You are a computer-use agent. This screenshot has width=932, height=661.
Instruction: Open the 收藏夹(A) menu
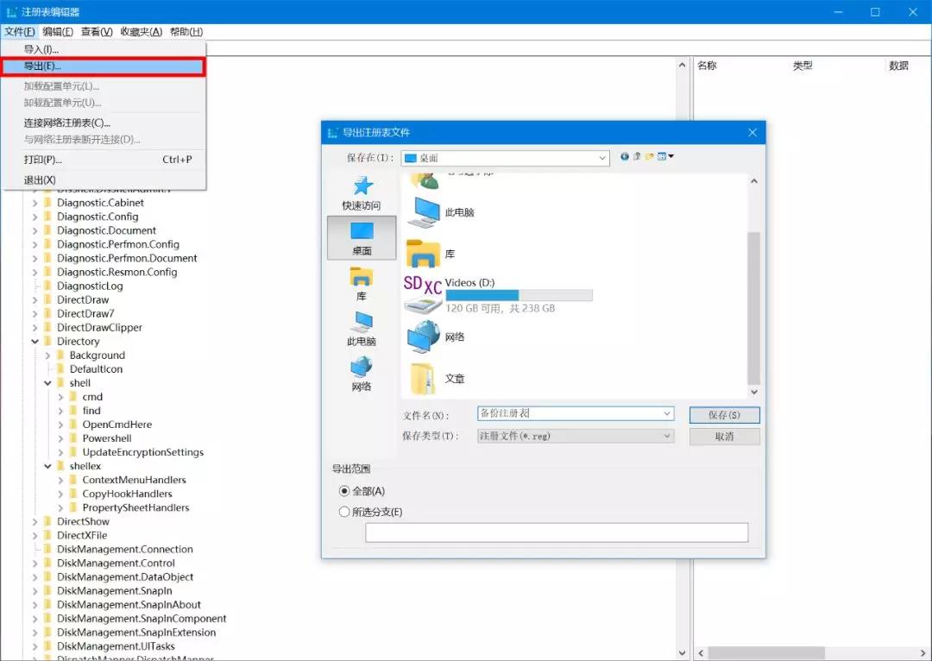[141, 32]
